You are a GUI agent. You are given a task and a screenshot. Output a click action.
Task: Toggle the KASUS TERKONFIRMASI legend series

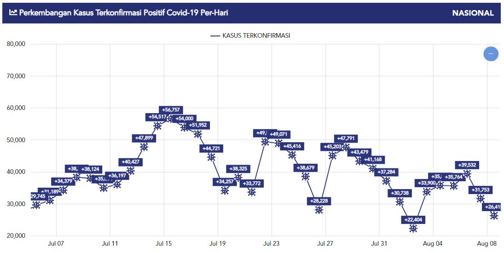(x=250, y=35)
